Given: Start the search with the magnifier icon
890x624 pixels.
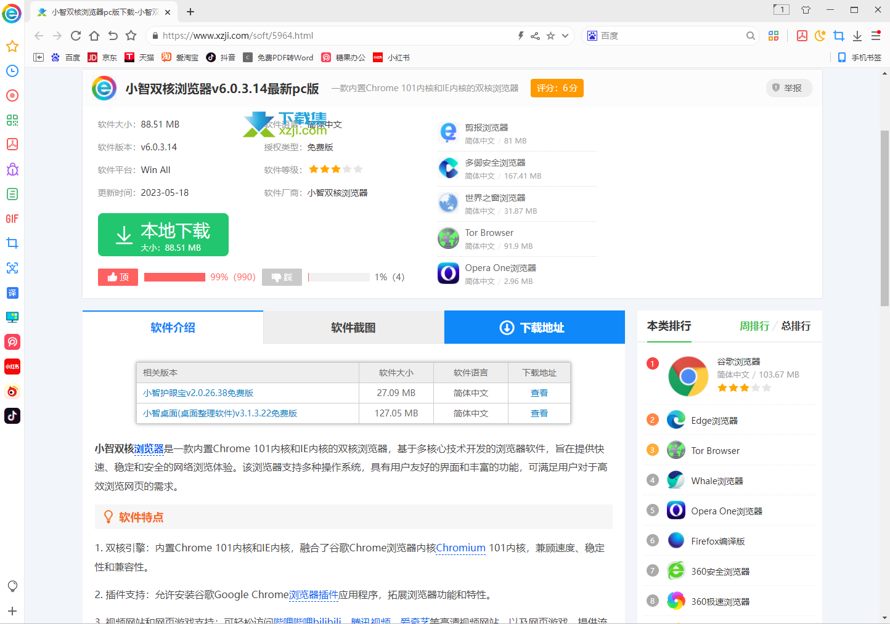Looking at the screenshot, I should [750, 36].
